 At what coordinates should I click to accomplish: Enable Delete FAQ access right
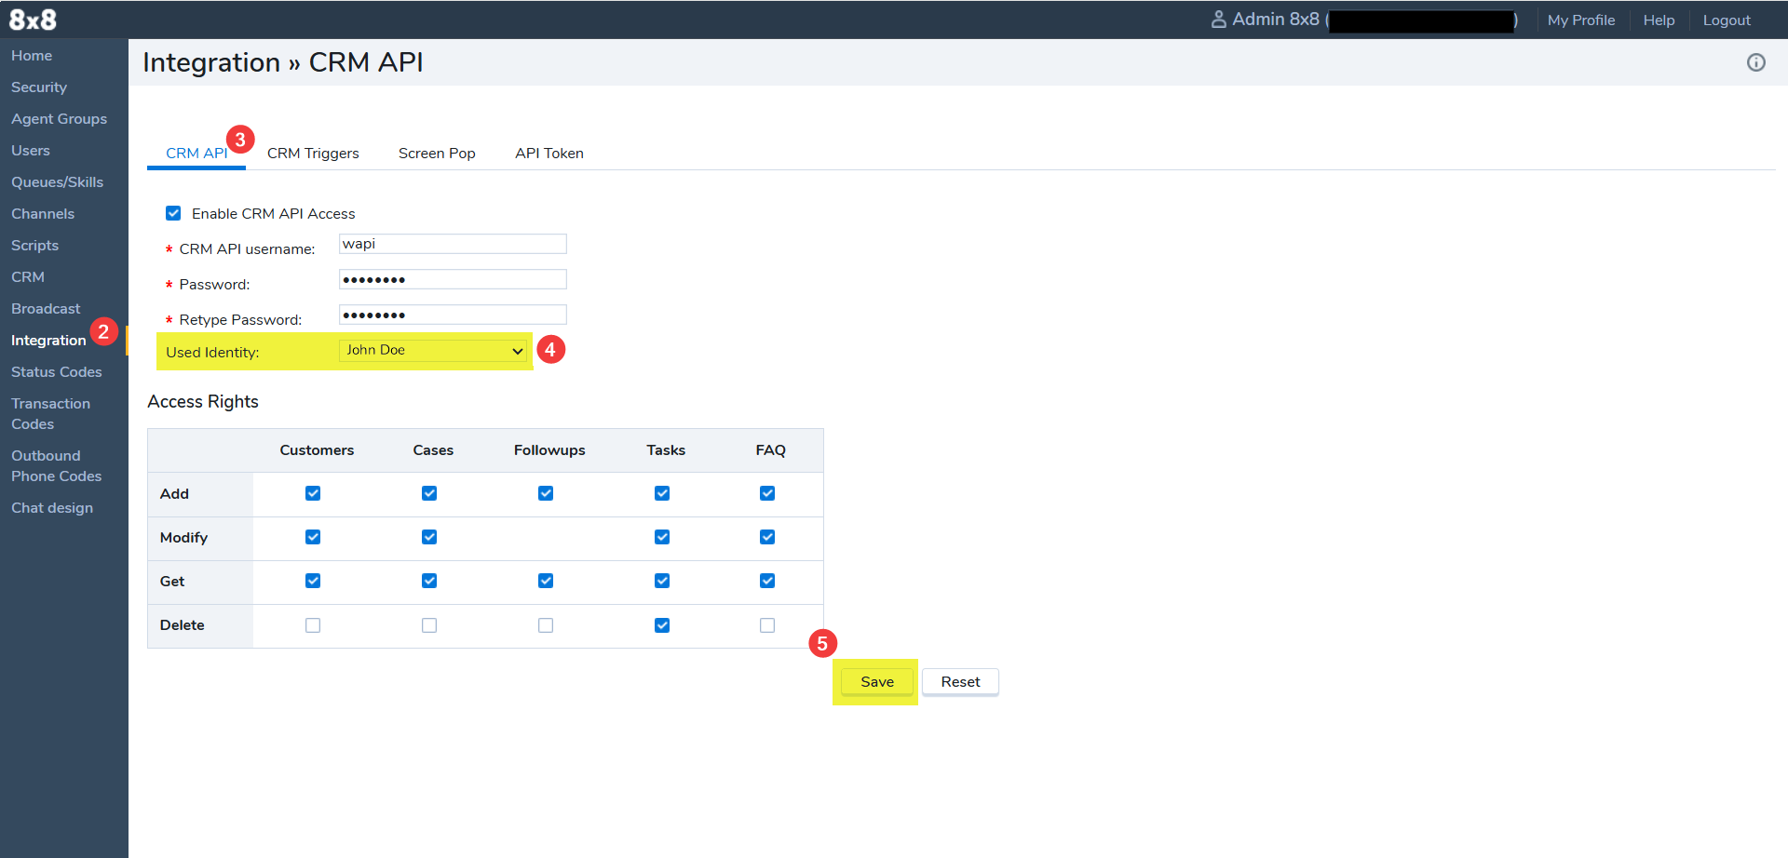(x=767, y=625)
